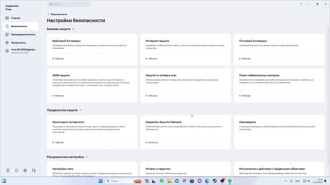
Task: Click the help question mark icon
Action: point(301,4)
